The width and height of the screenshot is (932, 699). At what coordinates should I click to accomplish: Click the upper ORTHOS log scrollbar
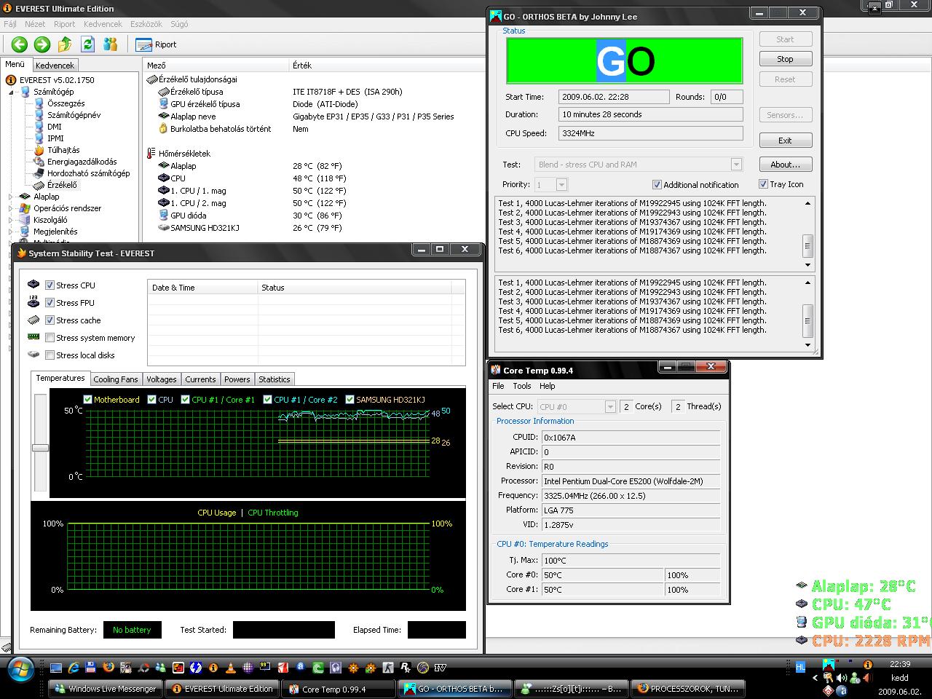[807, 246]
